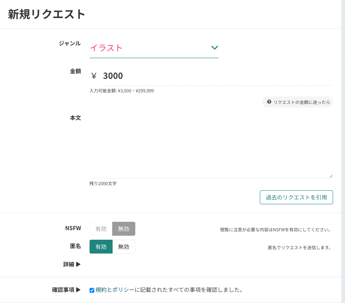Viewport: 345px width, 303px height.
Task: Click the 詳細 disclosure triangle
Action: coord(78,264)
